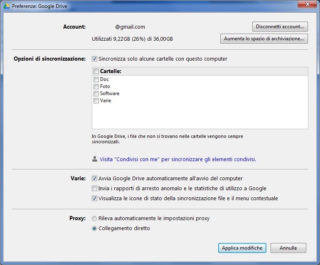Check the Doc folder checkbox
Viewport: 320px width, 265px height.
pos(96,79)
